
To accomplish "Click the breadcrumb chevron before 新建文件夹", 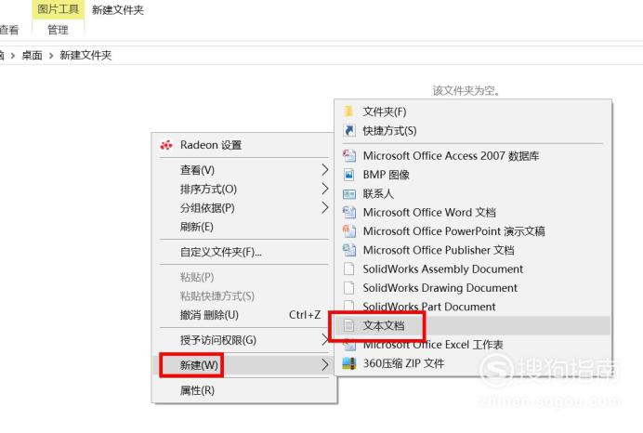I will (51, 56).
